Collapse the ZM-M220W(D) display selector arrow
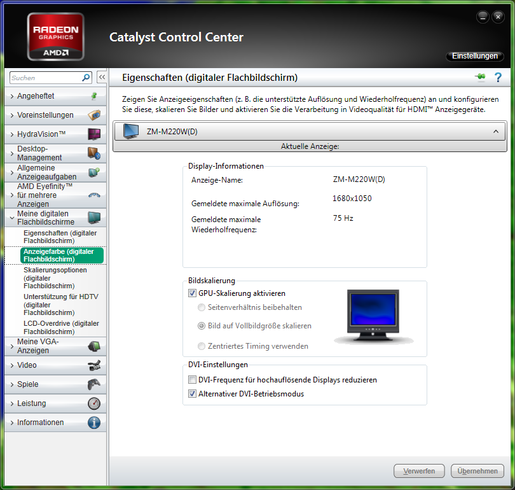 (x=496, y=132)
